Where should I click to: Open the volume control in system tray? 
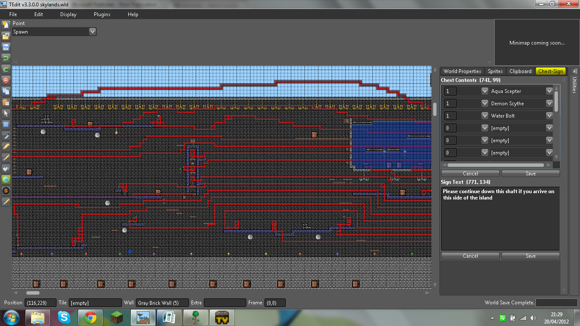click(x=534, y=318)
